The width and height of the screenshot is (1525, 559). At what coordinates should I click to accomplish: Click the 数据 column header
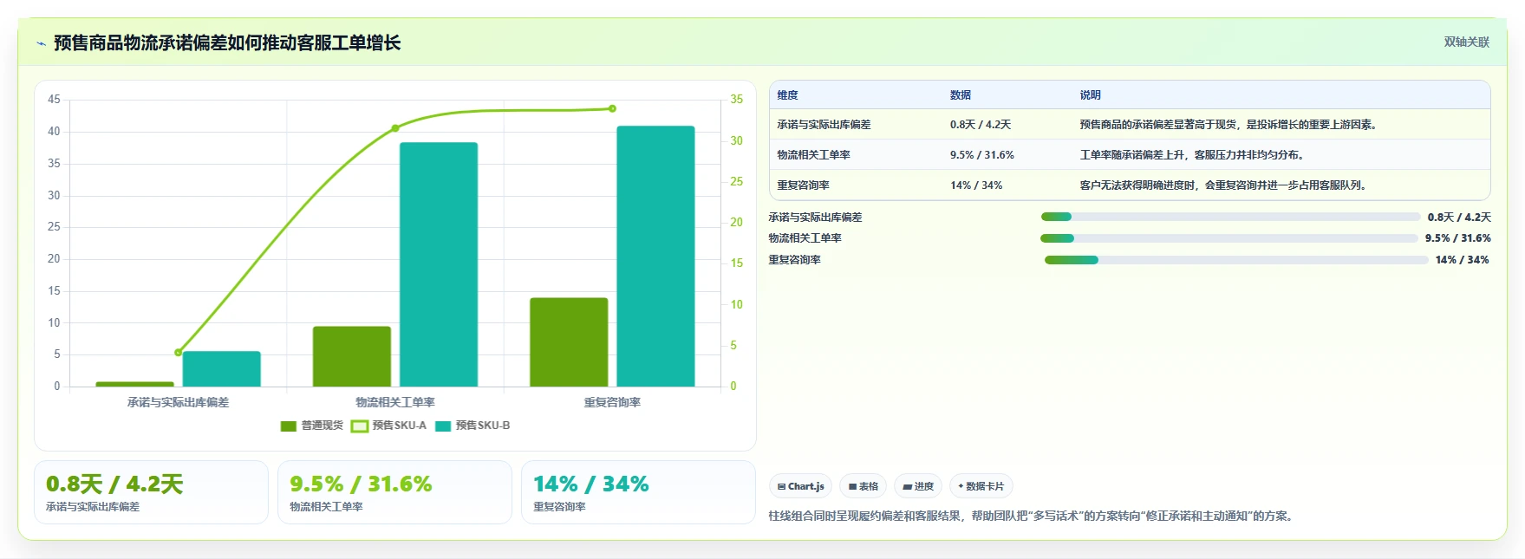point(961,95)
